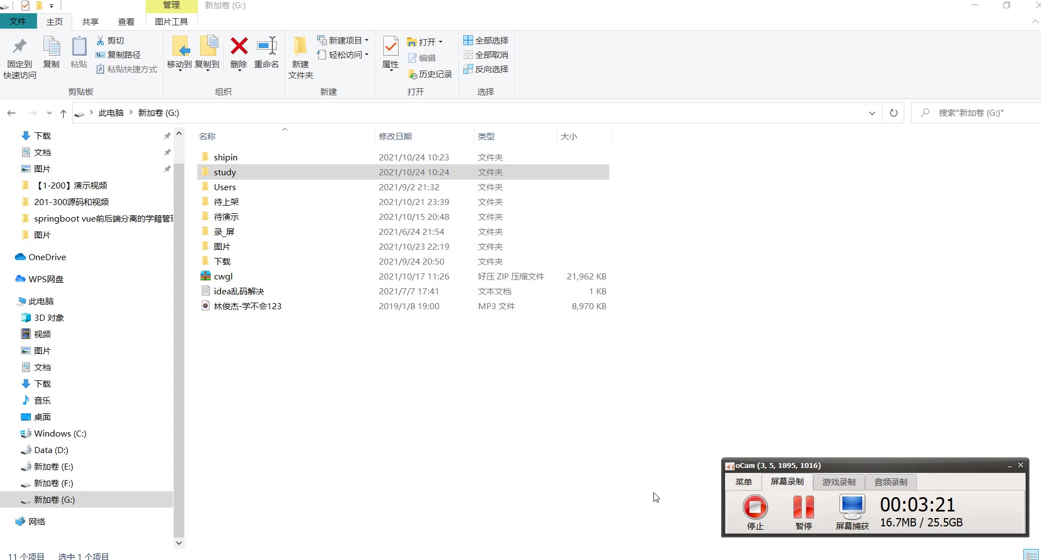Select the 林俊杰-学不会123 MP3 file
Screen dimensions: 1041x560
pyautogui.click(x=403, y=306)
